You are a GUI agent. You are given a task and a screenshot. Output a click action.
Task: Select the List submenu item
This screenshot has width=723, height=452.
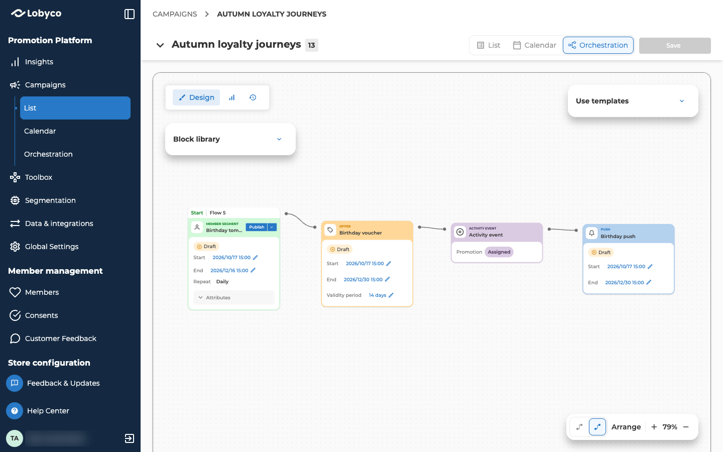click(75, 108)
